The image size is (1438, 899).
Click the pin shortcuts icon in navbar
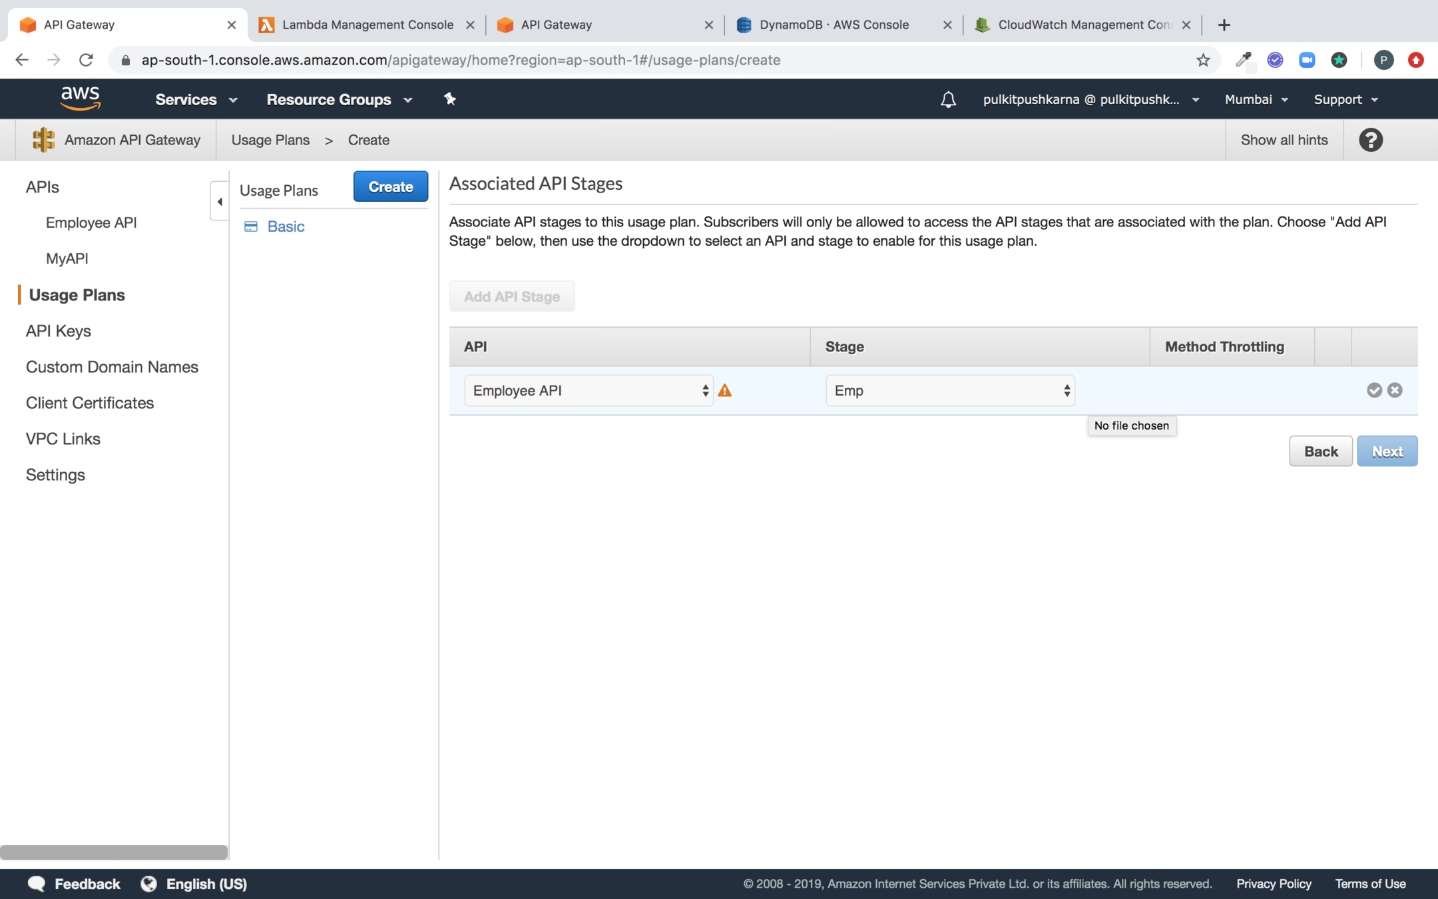point(450,99)
